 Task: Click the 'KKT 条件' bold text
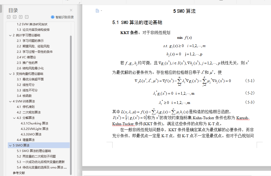129,33
